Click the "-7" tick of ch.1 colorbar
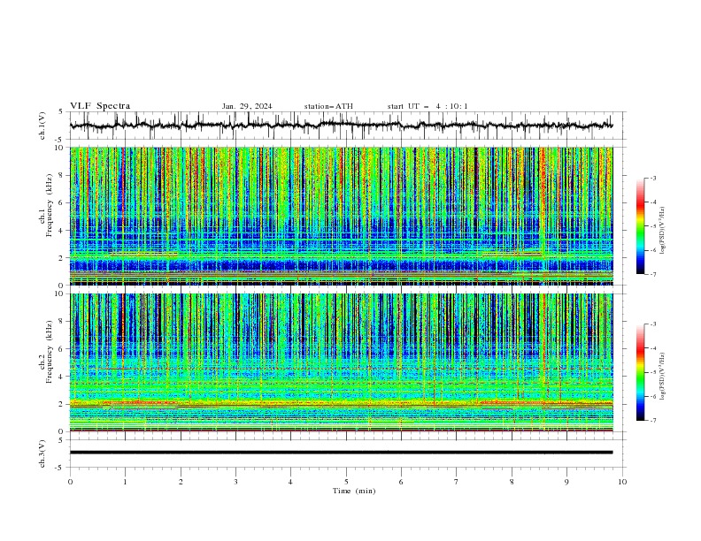This screenshot has width=701, height=541. pos(653,274)
